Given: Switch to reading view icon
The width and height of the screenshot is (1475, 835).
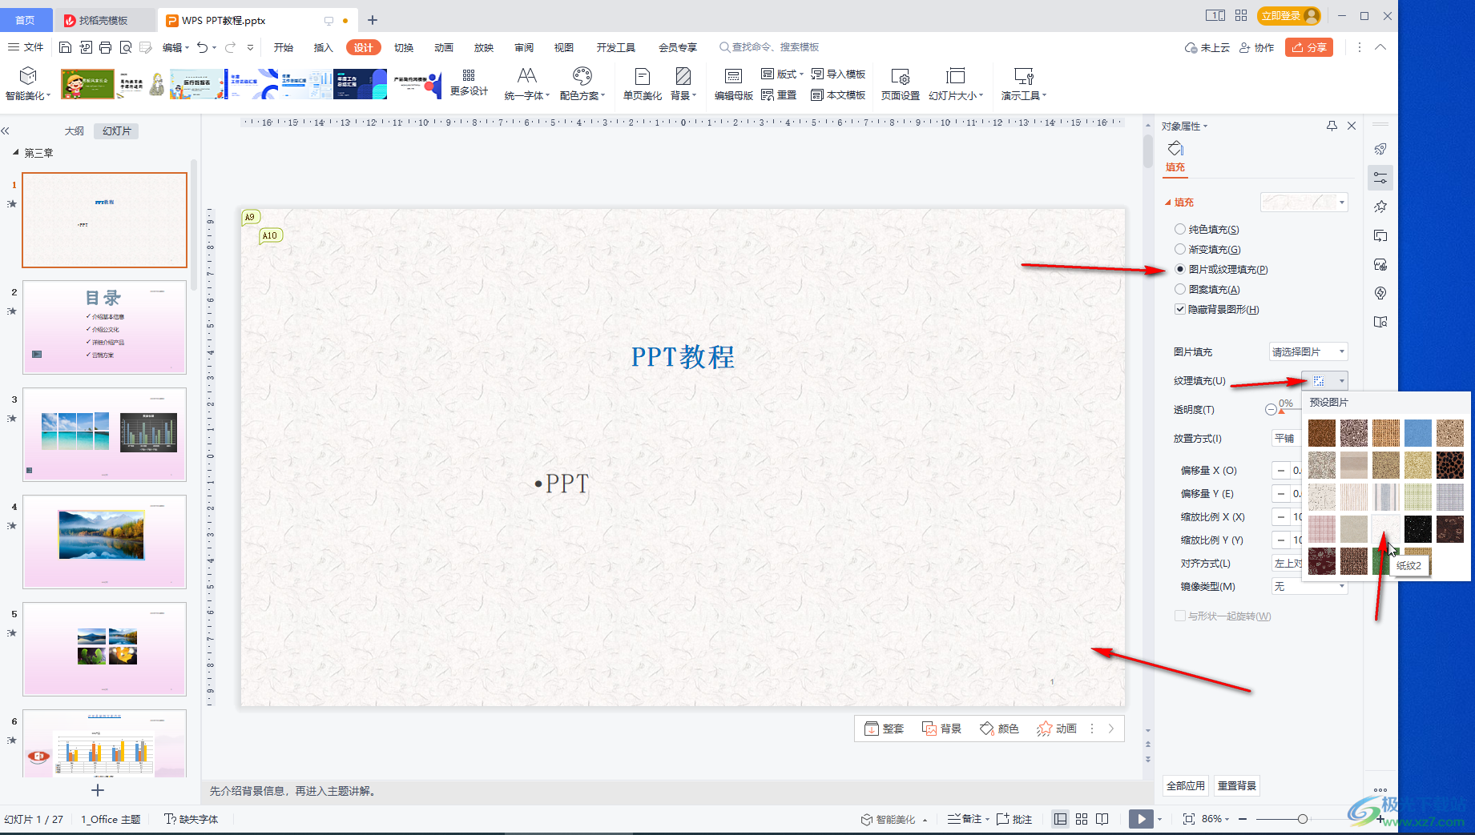Looking at the screenshot, I should [x=1102, y=819].
